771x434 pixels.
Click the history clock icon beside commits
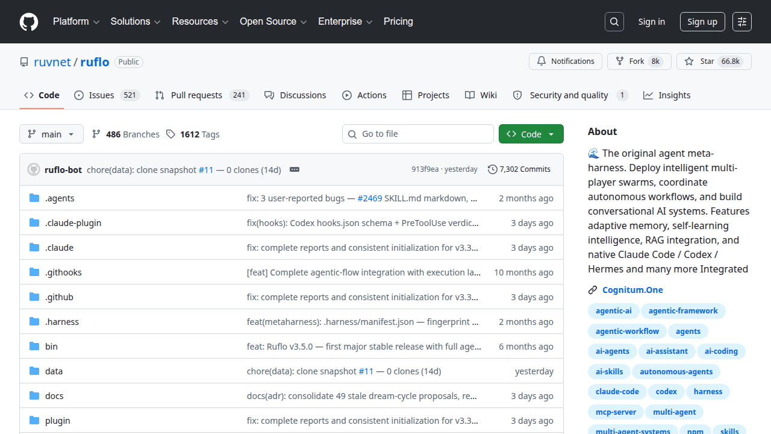pyautogui.click(x=493, y=169)
